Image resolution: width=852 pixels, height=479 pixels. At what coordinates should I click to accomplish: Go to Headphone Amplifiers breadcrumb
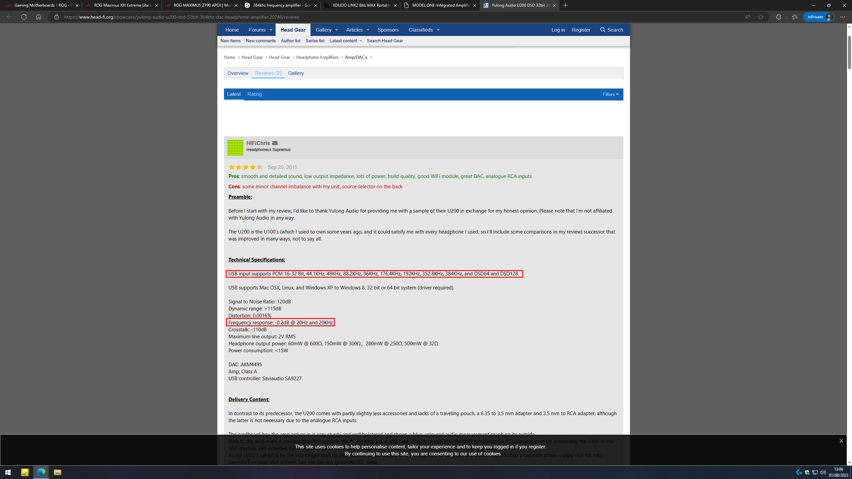tap(317, 58)
